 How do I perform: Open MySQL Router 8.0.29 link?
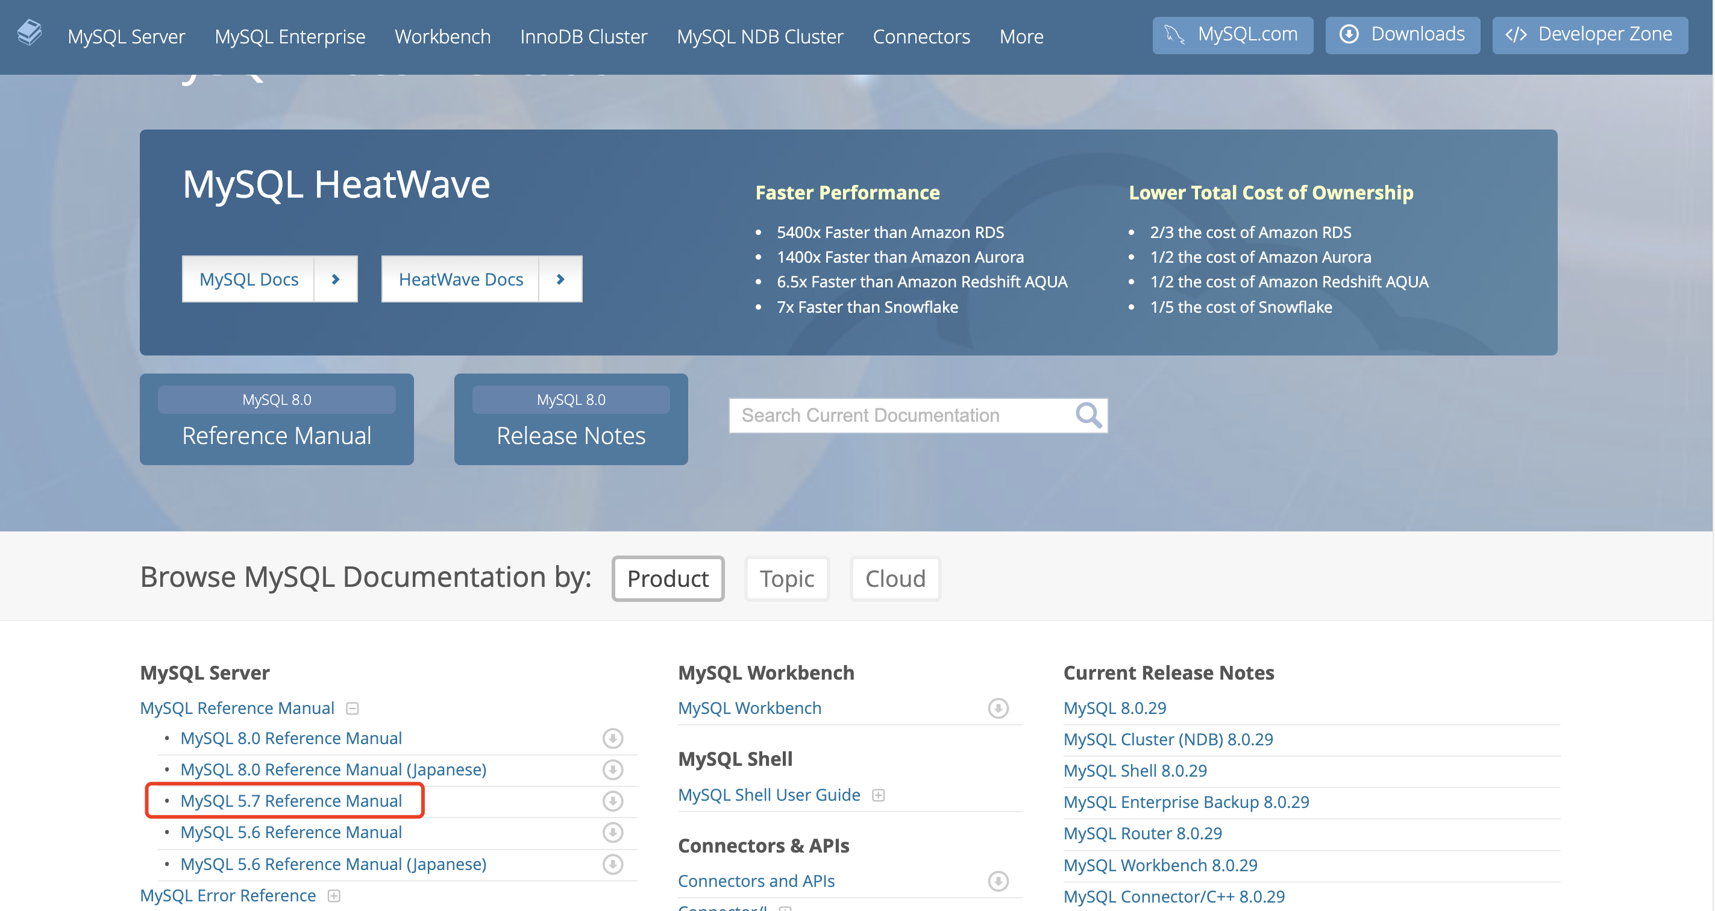[x=1143, y=834]
